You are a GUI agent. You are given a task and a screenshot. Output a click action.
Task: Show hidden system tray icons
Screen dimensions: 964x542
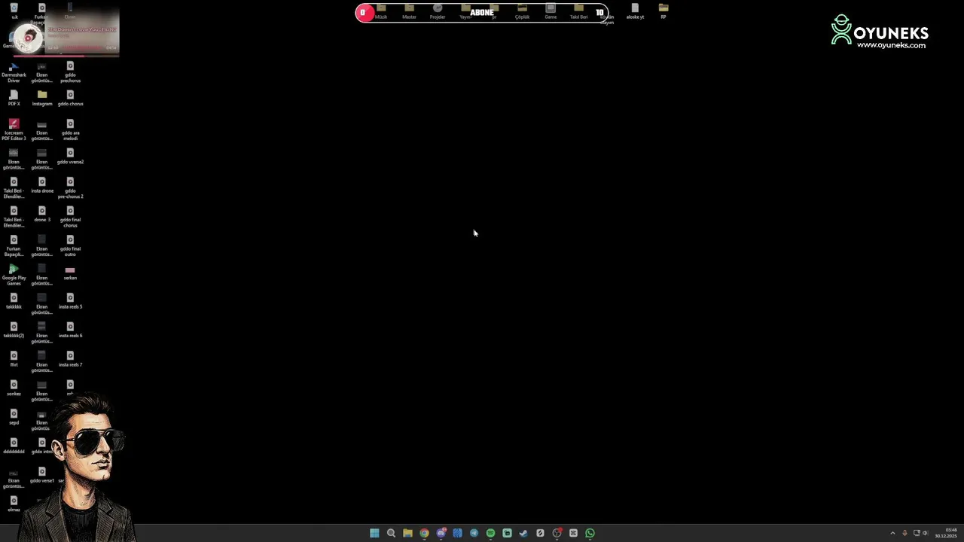[892, 533]
